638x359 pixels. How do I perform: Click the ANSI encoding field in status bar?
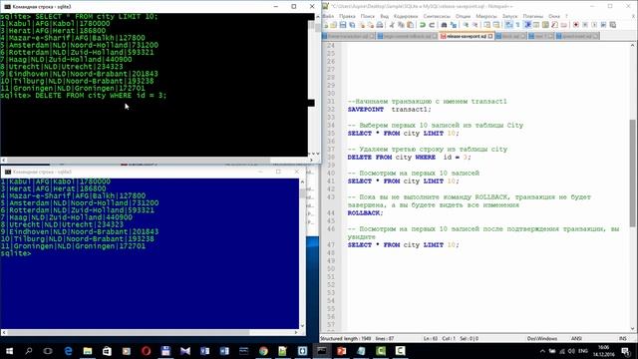pyautogui.click(x=576, y=339)
